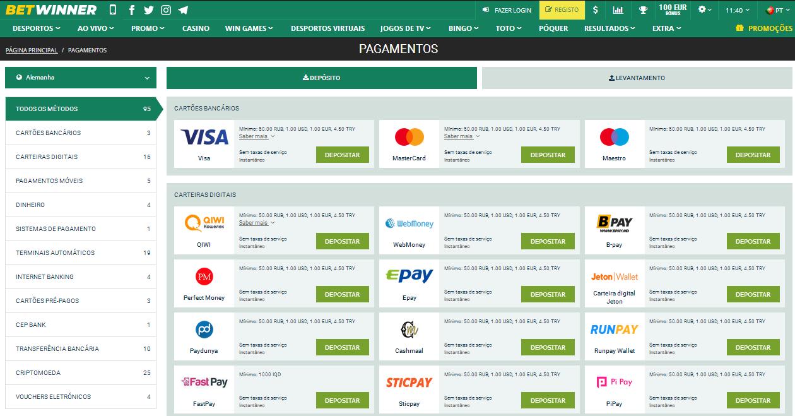Click the 100 EUR bónus badge
Viewport: 795px width, 416px height.
click(673, 10)
